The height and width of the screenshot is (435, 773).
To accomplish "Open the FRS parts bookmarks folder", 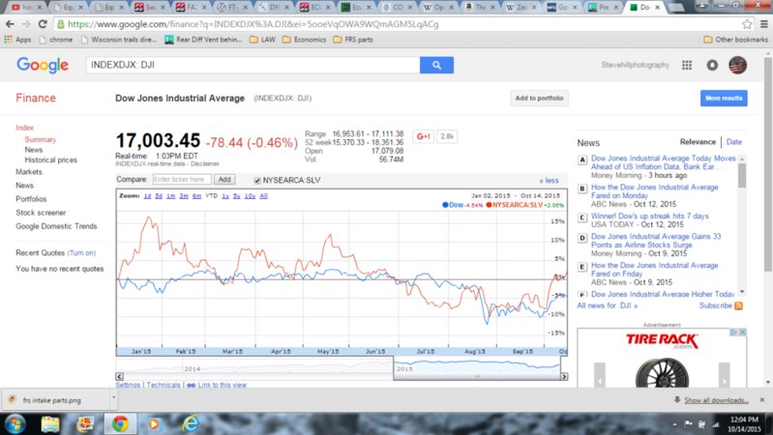I will 353,40.
